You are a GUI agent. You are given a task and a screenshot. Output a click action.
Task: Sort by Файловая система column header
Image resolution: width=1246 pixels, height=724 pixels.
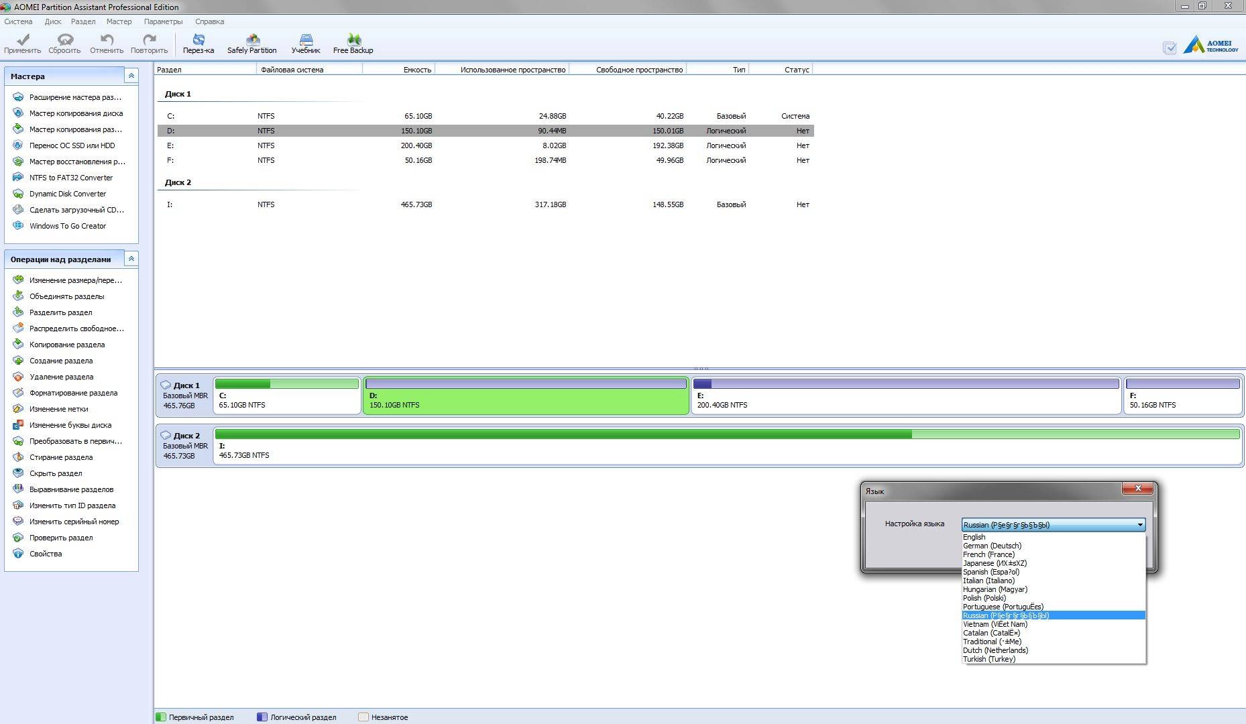[x=308, y=70]
